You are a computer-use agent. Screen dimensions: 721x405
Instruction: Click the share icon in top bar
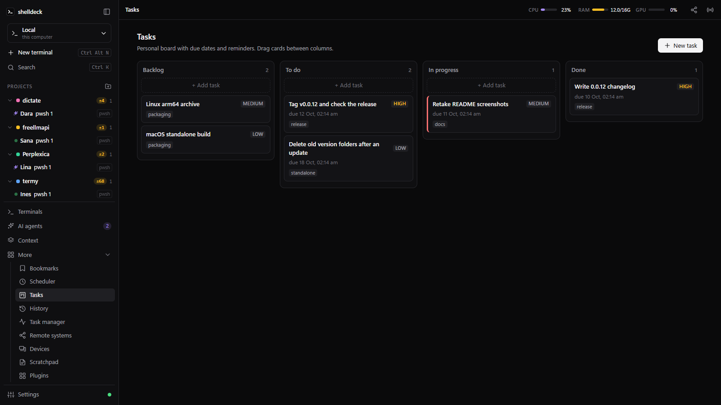[x=694, y=10]
